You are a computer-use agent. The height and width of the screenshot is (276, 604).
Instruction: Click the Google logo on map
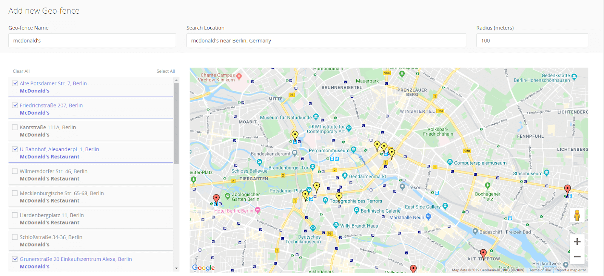coord(203,267)
